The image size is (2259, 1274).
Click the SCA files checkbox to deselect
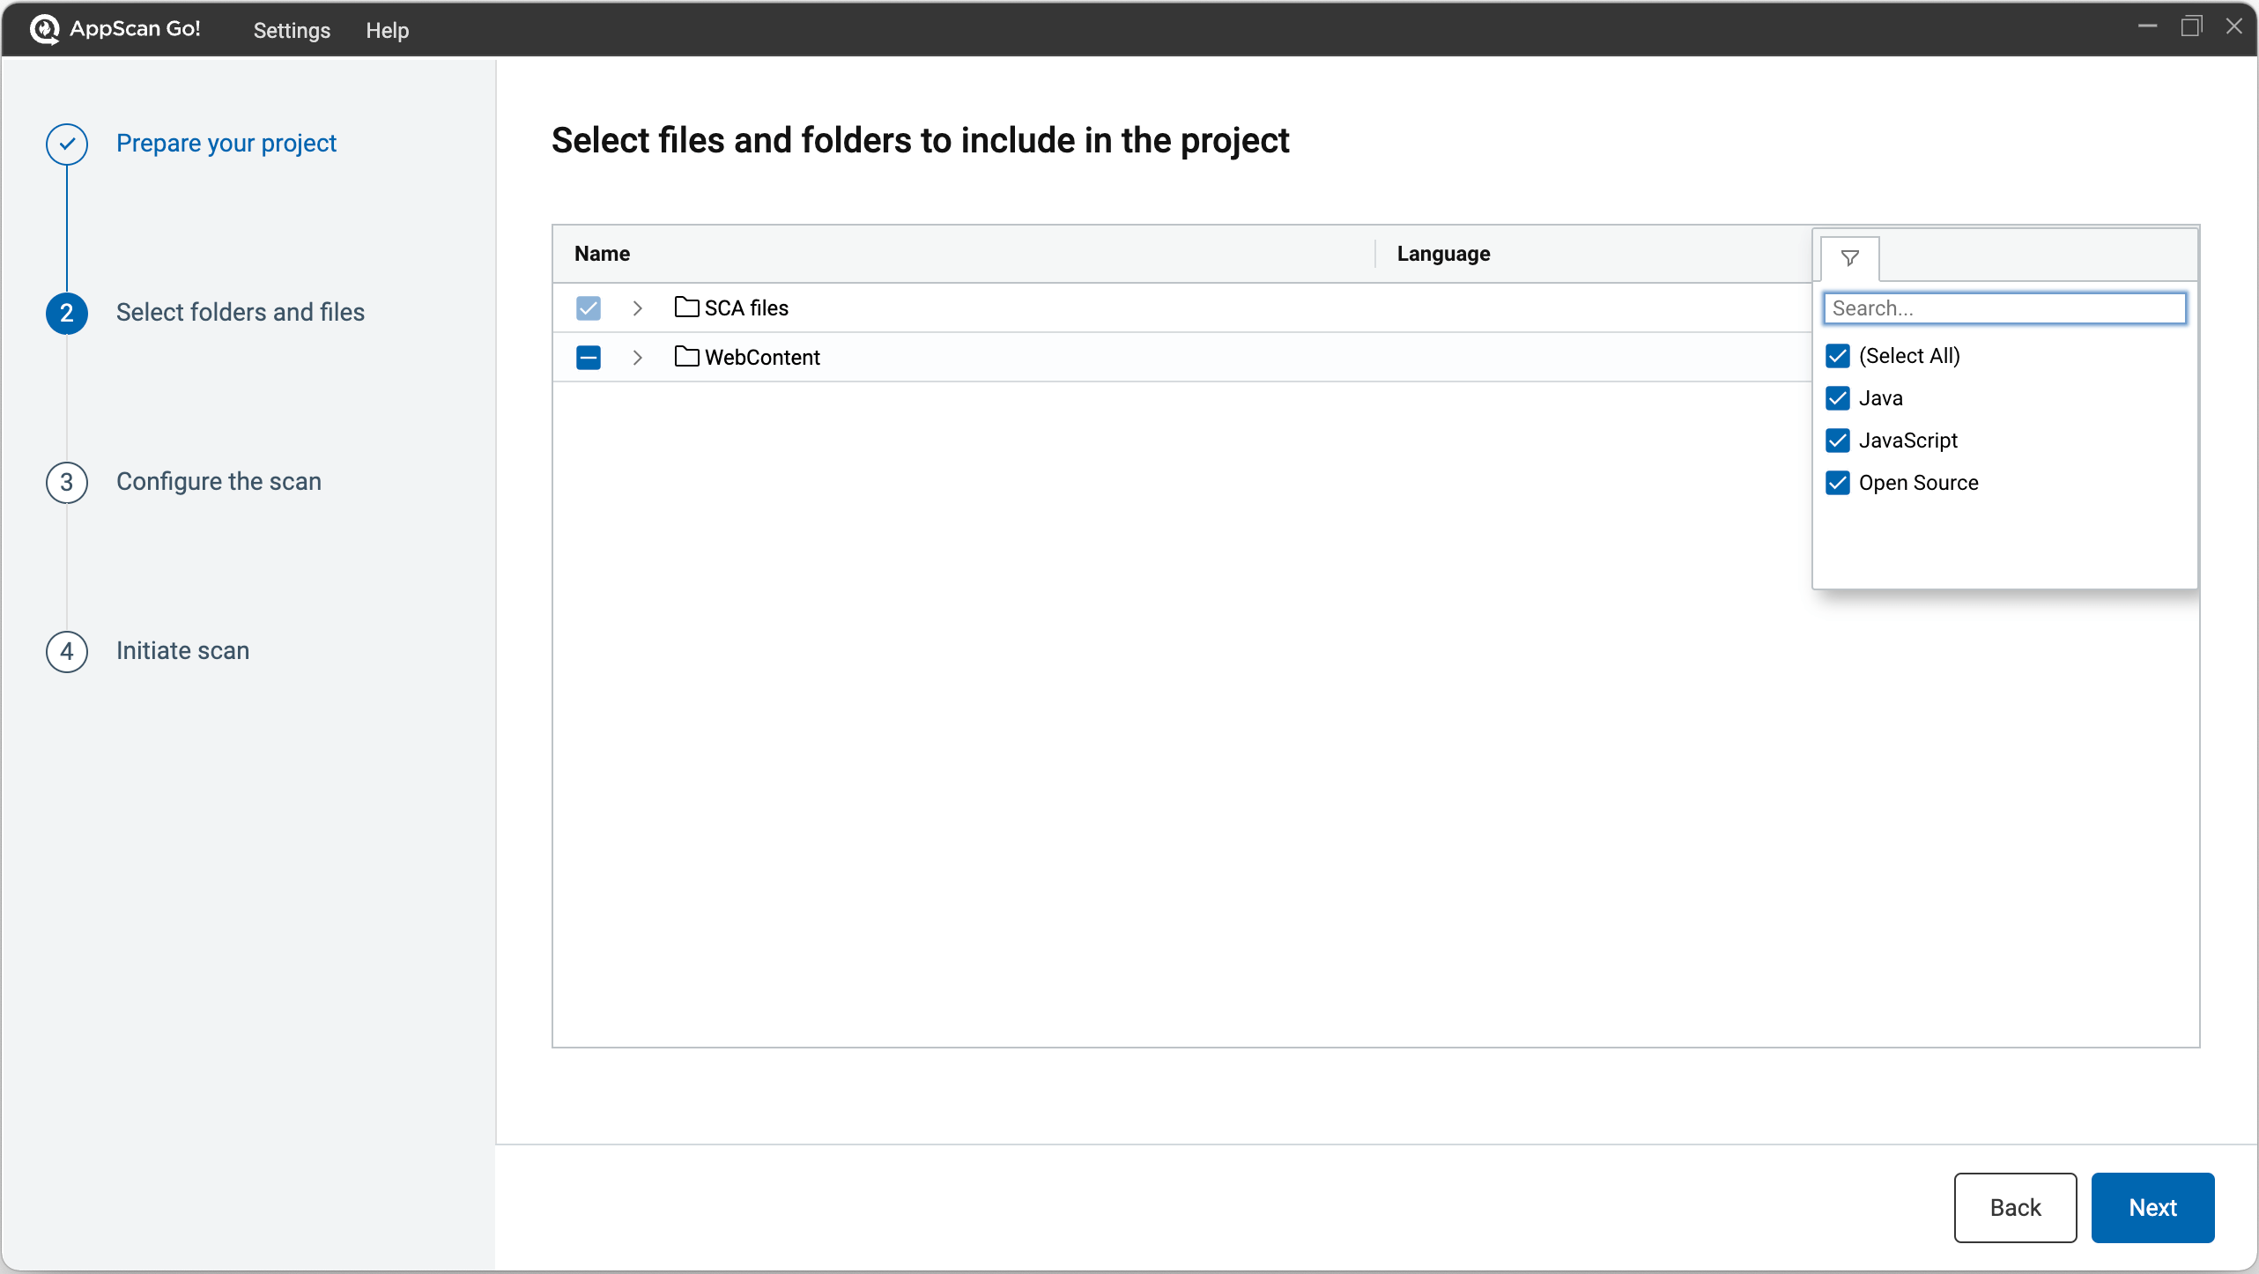click(589, 307)
